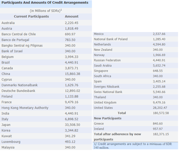This screenshot has width=179, height=151.
Task: Click the 'Malaysia' participant name
Action: coord(8,148)
